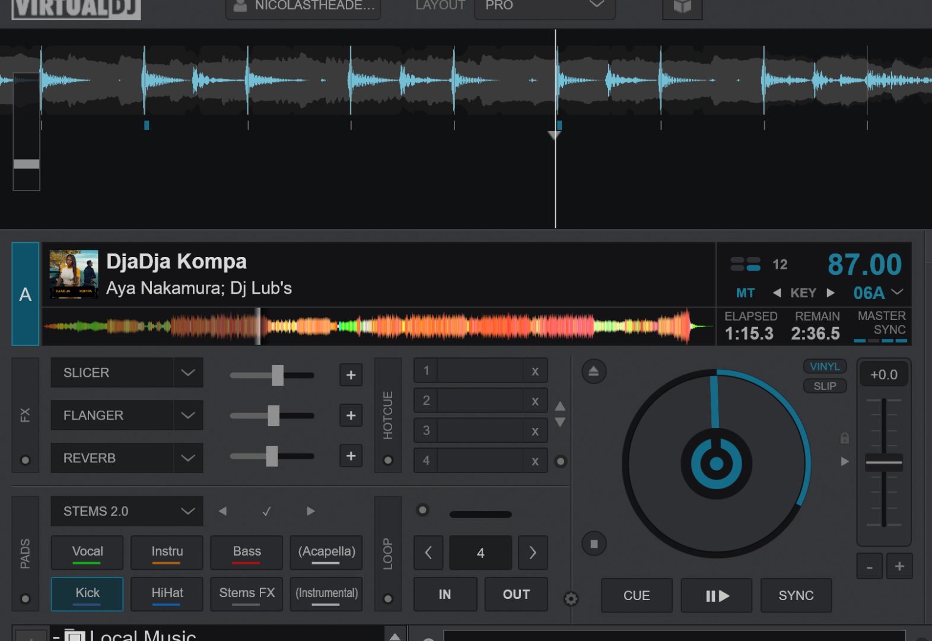Click the plus button beside SLICER
This screenshot has width=932, height=641.
pos(351,375)
